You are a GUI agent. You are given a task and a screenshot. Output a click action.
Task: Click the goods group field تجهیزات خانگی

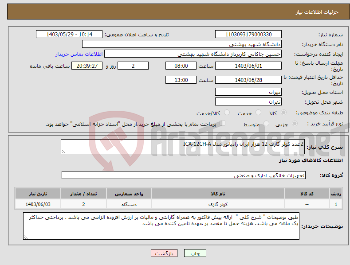click(x=184, y=175)
